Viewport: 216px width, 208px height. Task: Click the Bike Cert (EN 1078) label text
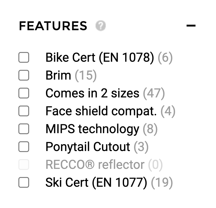tap(100, 58)
